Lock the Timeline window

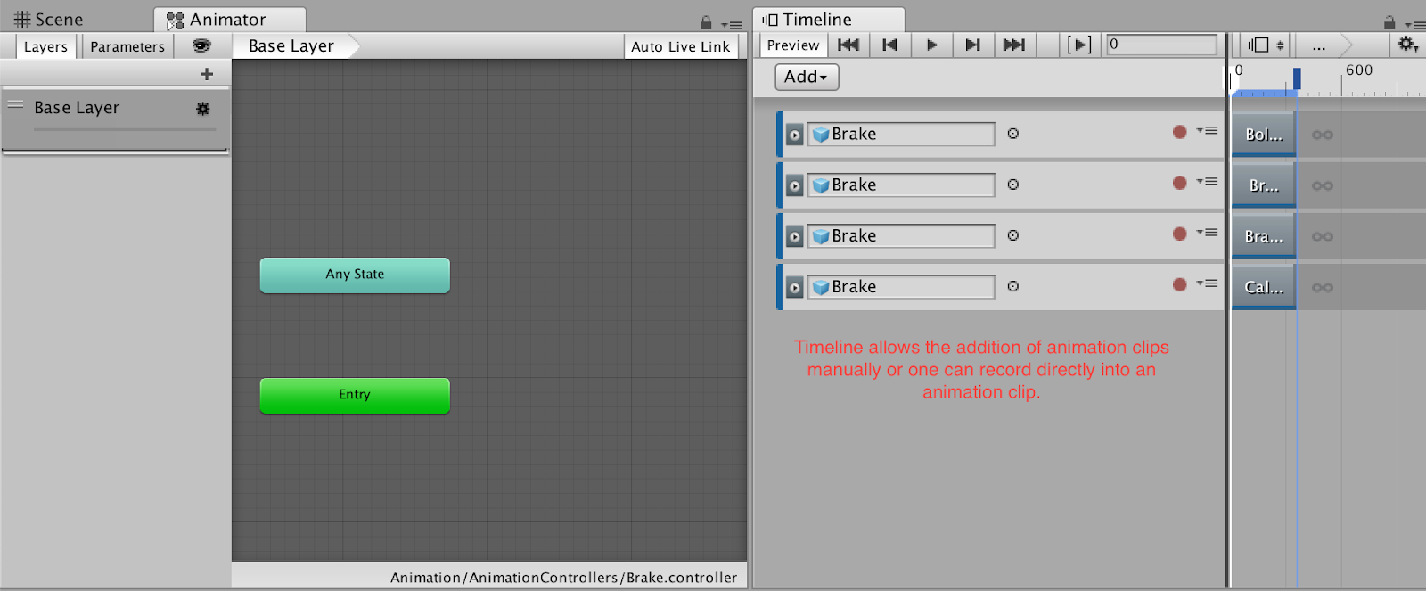[x=1389, y=22]
